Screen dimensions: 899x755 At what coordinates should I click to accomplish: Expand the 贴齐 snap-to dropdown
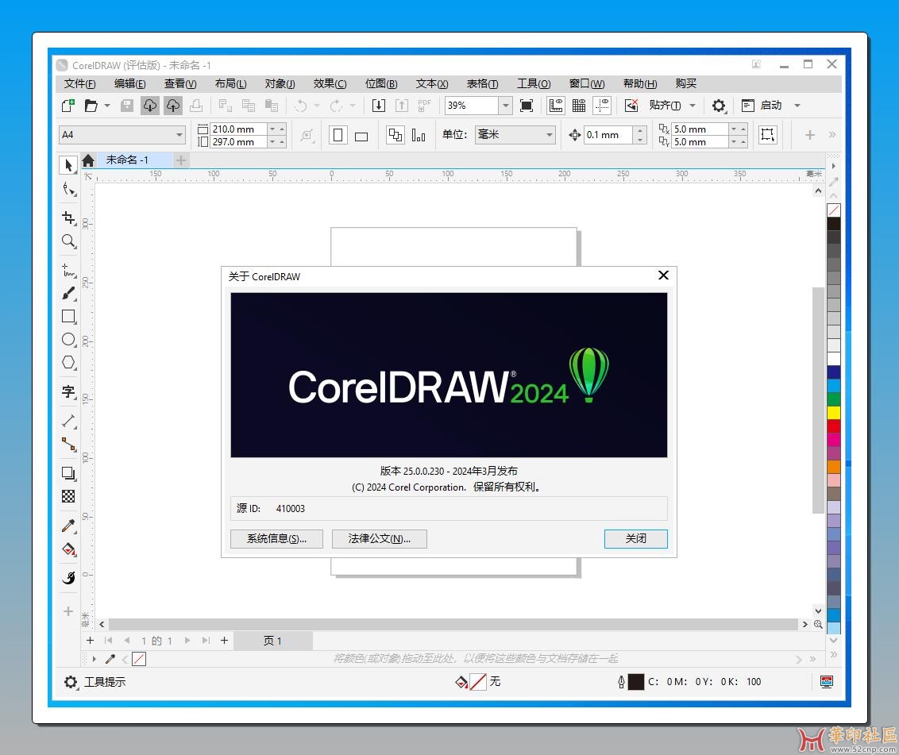tap(693, 106)
